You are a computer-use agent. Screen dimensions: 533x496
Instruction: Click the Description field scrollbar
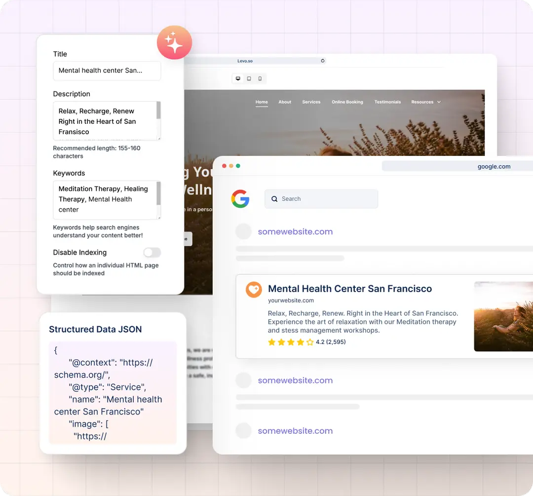[158, 111]
